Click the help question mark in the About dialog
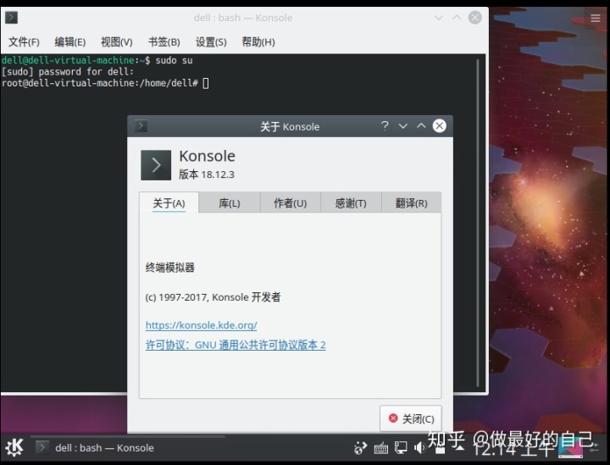This screenshot has height=465, width=610. pos(385,125)
